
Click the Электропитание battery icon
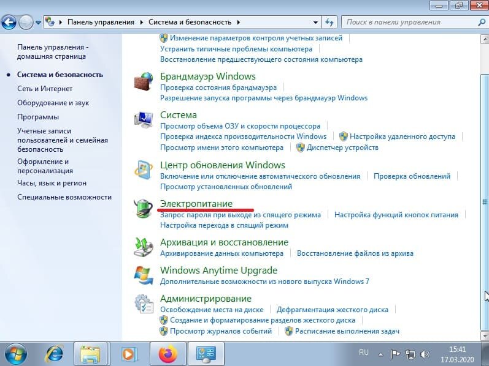(144, 208)
